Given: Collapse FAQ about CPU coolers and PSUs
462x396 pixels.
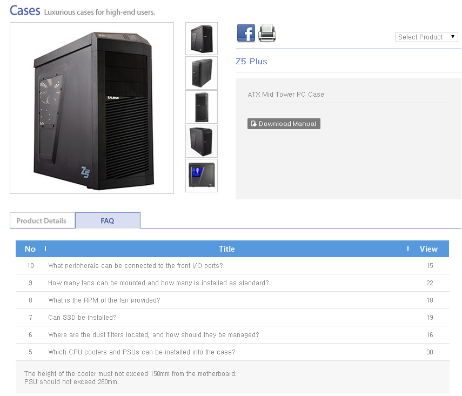Looking at the screenshot, I should coord(142,352).
